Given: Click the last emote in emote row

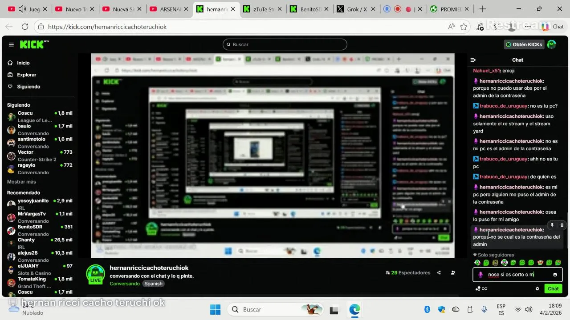Looking at the screenshot, I should (558, 263).
